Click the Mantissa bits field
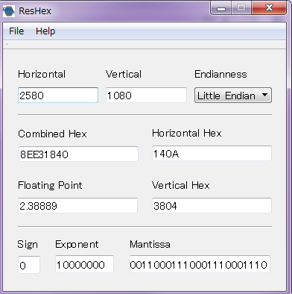The width and height of the screenshot is (292, 294). [x=200, y=264]
